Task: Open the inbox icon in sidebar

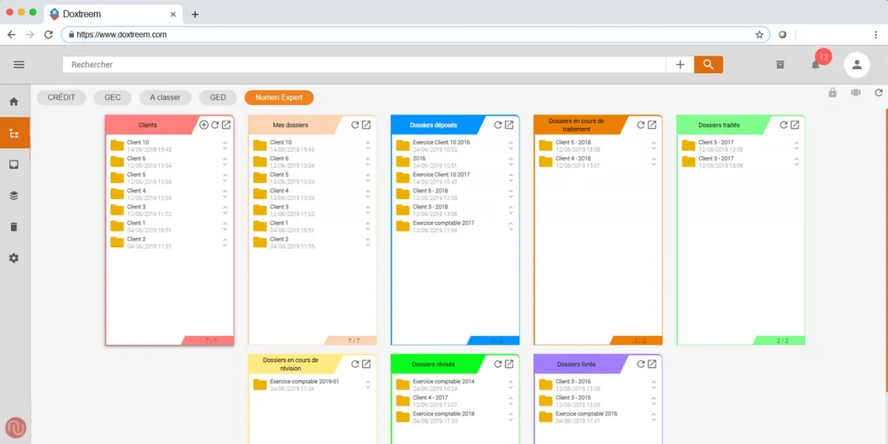Action: [13, 164]
